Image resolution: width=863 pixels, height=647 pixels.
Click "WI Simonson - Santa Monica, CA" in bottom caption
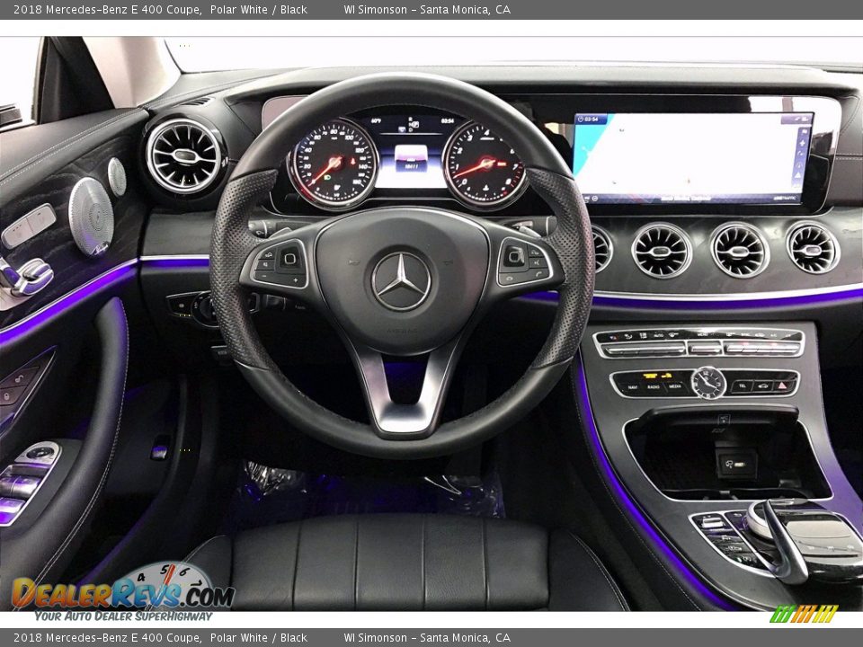(x=427, y=638)
